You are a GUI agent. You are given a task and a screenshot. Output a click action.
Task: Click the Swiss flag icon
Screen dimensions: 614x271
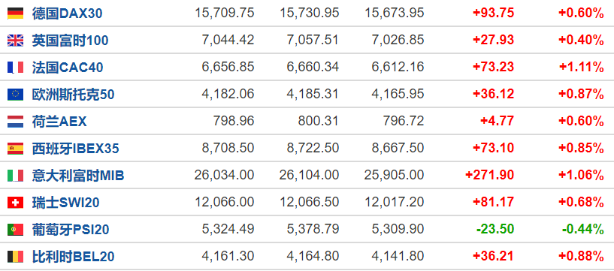coord(15,202)
